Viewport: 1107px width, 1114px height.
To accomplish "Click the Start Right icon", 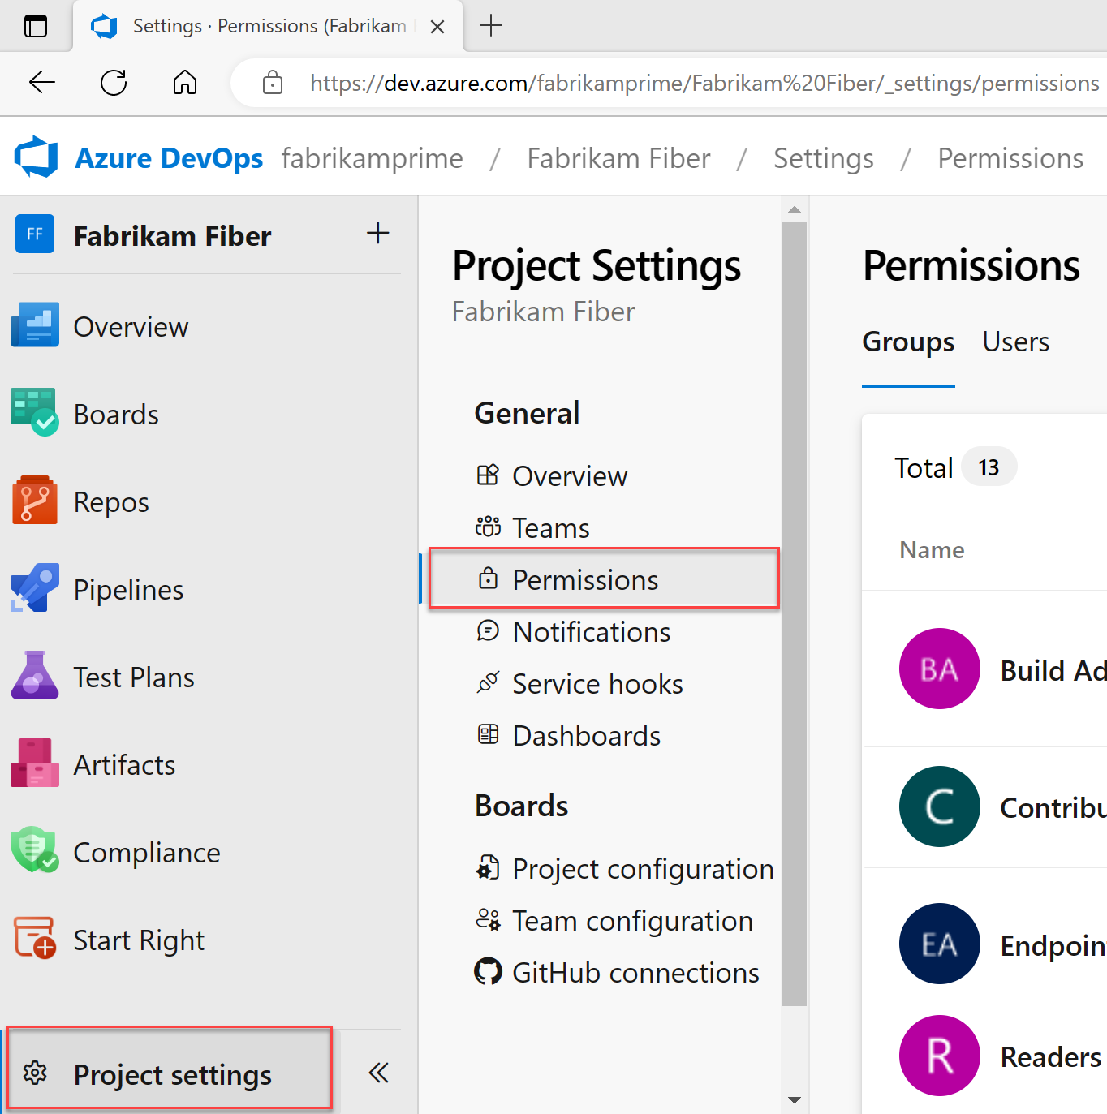I will [34, 938].
